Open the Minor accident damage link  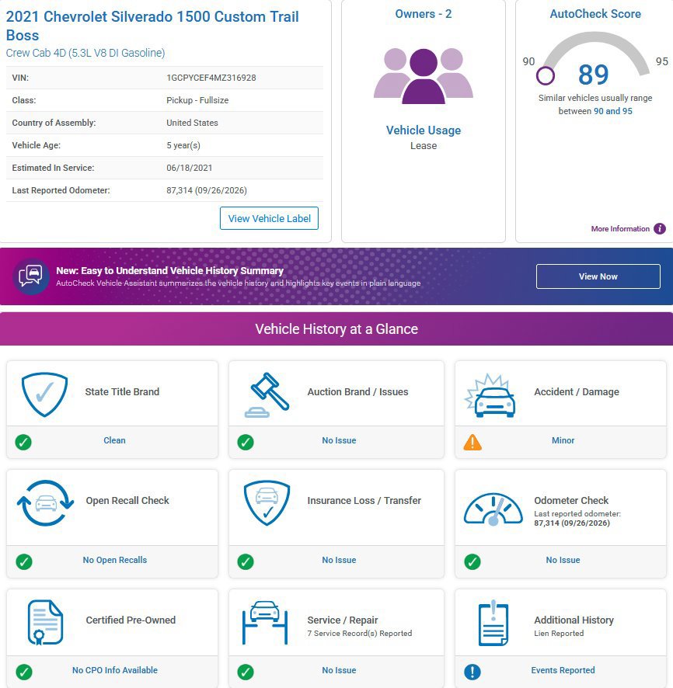563,440
